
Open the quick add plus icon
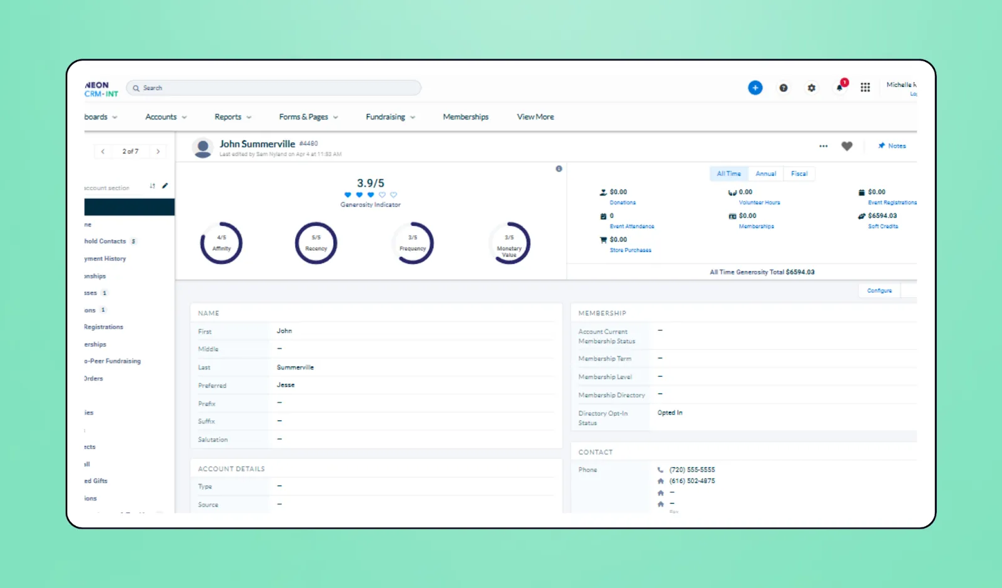(x=755, y=88)
